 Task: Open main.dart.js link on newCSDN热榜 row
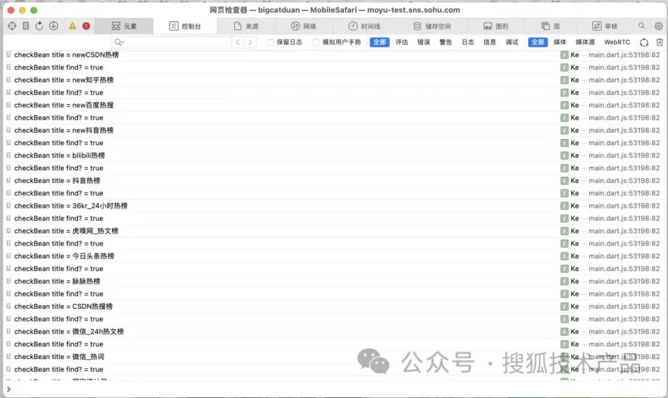click(x=624, y=55)
